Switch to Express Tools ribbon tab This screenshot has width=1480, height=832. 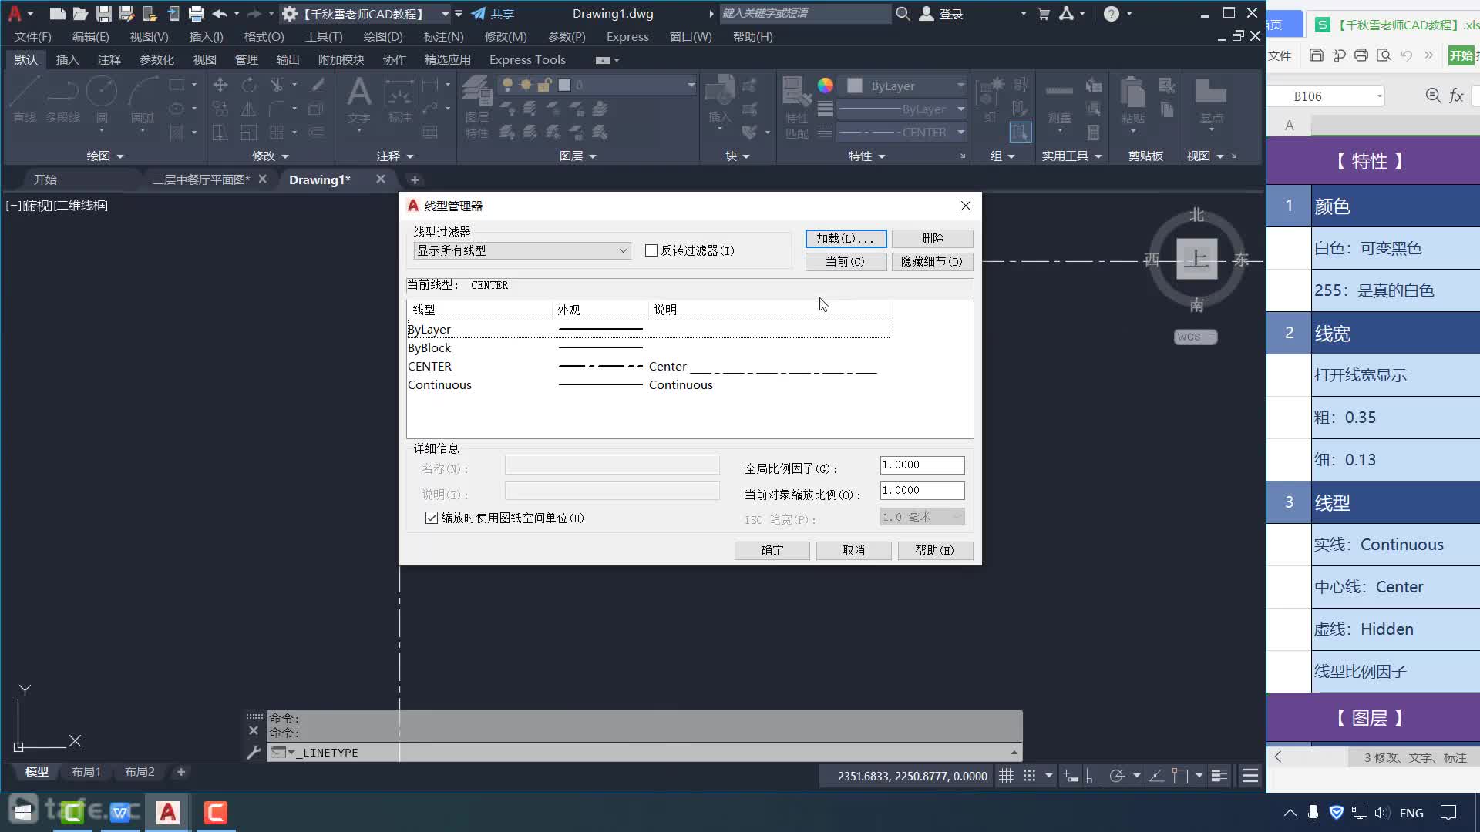(x=527, y=59)
